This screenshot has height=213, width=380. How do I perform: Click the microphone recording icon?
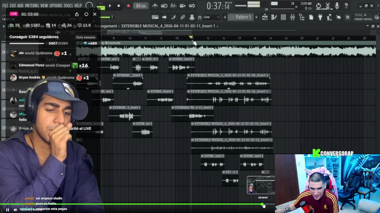[337, 6]
